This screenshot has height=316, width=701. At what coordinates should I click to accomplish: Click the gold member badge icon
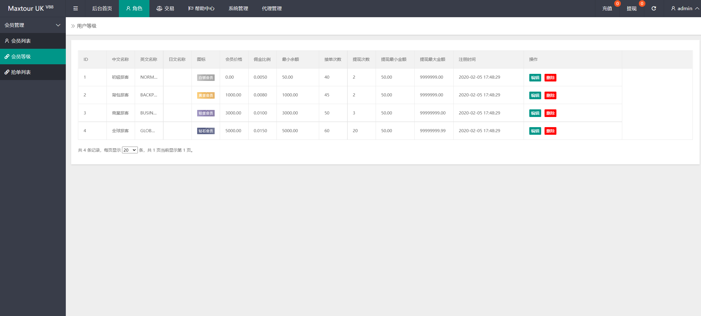tap(206, 95)
